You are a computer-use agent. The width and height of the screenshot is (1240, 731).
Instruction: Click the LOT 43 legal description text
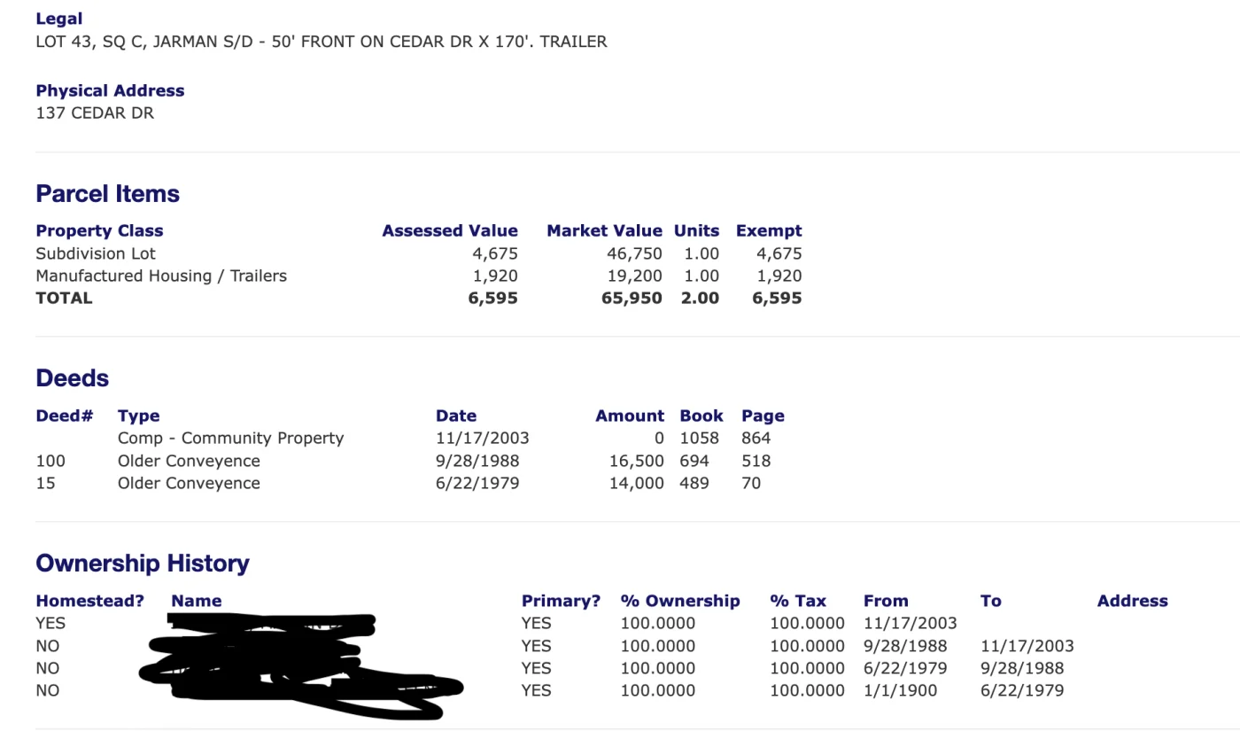[x=321, y=42]
